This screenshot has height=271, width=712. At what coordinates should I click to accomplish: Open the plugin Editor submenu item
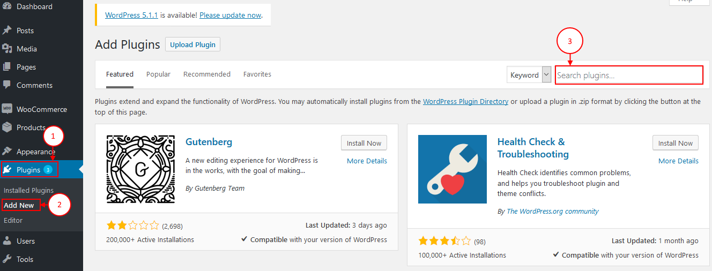click(13, 220)
